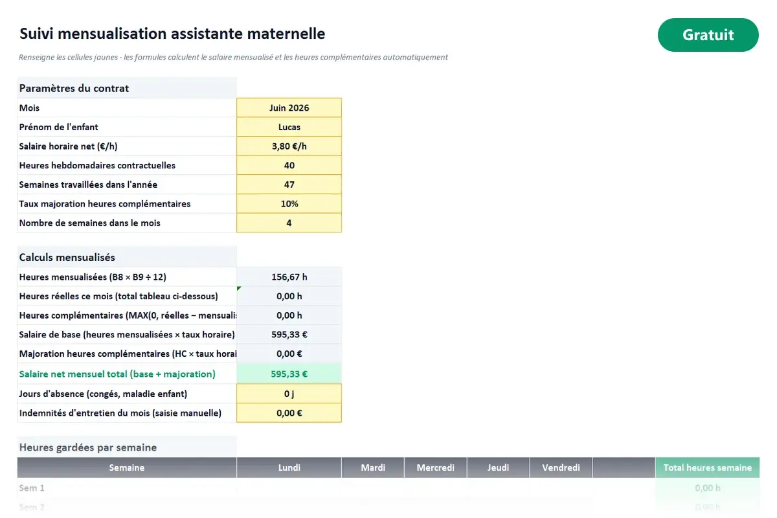Screen dimensions: 777x518
Task: Select the Salaire de base value 595,33 €
Action: pos(289,335)
